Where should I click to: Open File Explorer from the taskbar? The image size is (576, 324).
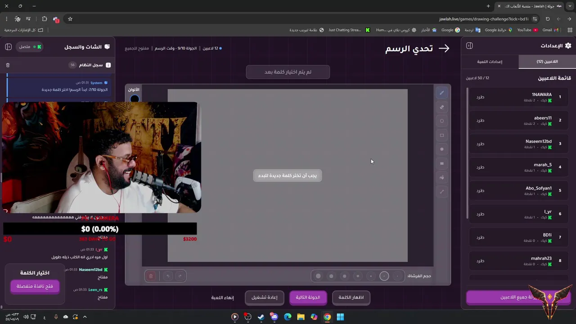(x=301, y=317)
